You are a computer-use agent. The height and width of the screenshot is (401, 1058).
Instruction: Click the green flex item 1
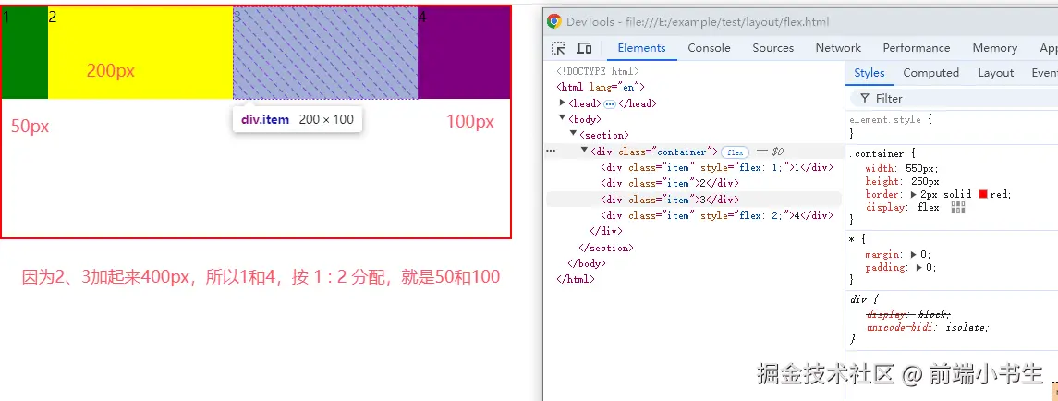pyautogui.click(x=25, y=53)
